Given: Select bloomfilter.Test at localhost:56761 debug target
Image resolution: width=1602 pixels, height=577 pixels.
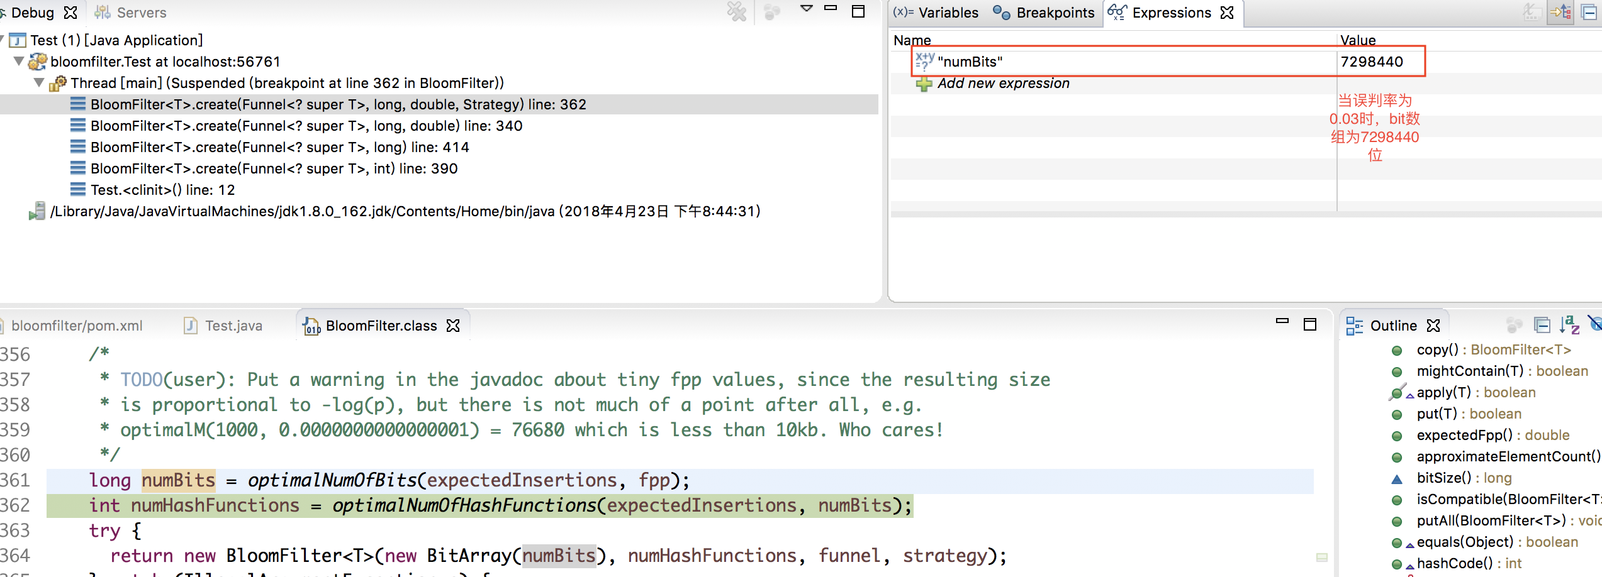Looking at the screenshot, I should 165,62.
